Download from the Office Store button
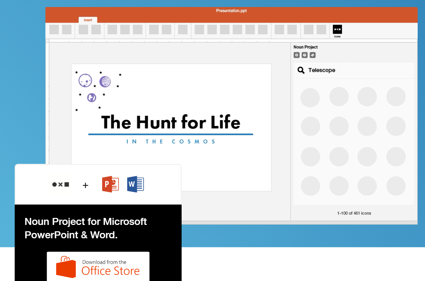This screenshot has height=281, width=425. point(98,267)
